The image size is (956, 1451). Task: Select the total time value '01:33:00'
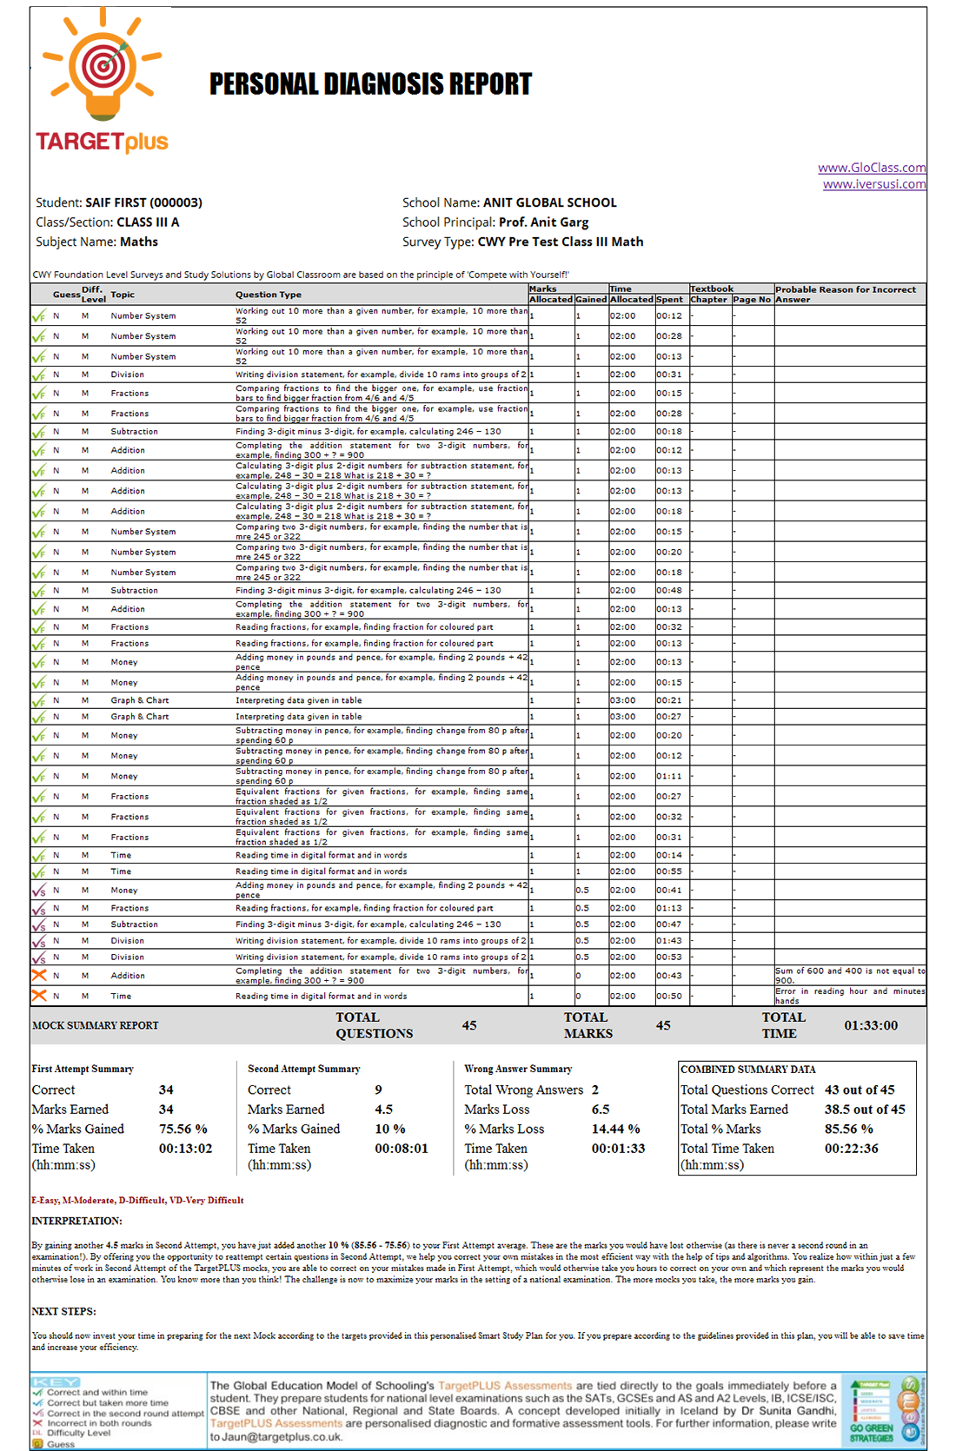[x=871, y=1025]
